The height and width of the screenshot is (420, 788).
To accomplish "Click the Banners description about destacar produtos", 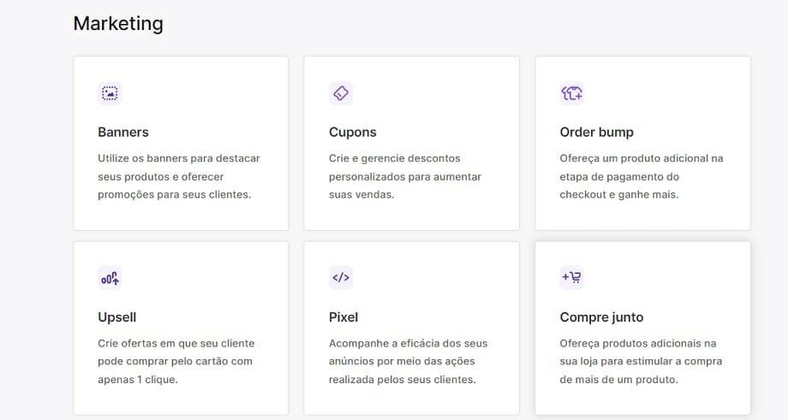I will [179, 176].
